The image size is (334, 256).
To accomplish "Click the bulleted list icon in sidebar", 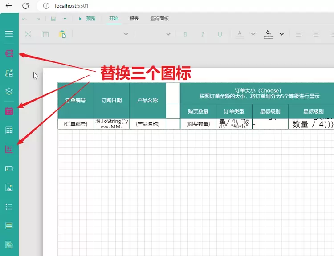I will click(9, 207).
